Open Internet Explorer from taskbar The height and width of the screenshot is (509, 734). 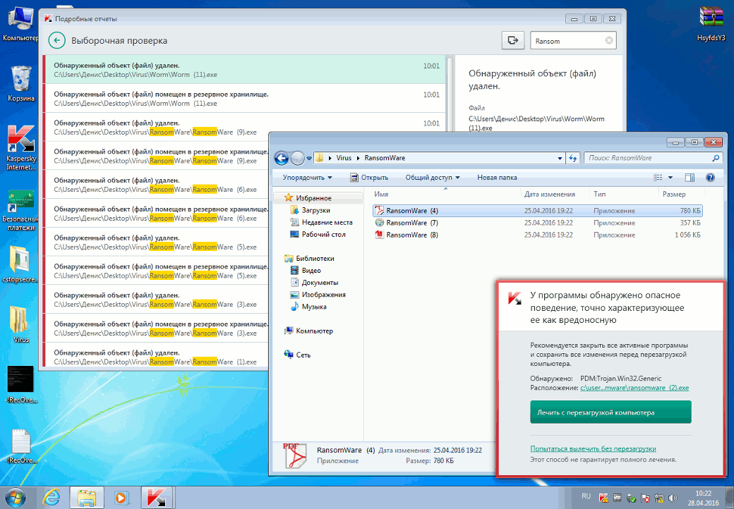[x=51, y=497]
